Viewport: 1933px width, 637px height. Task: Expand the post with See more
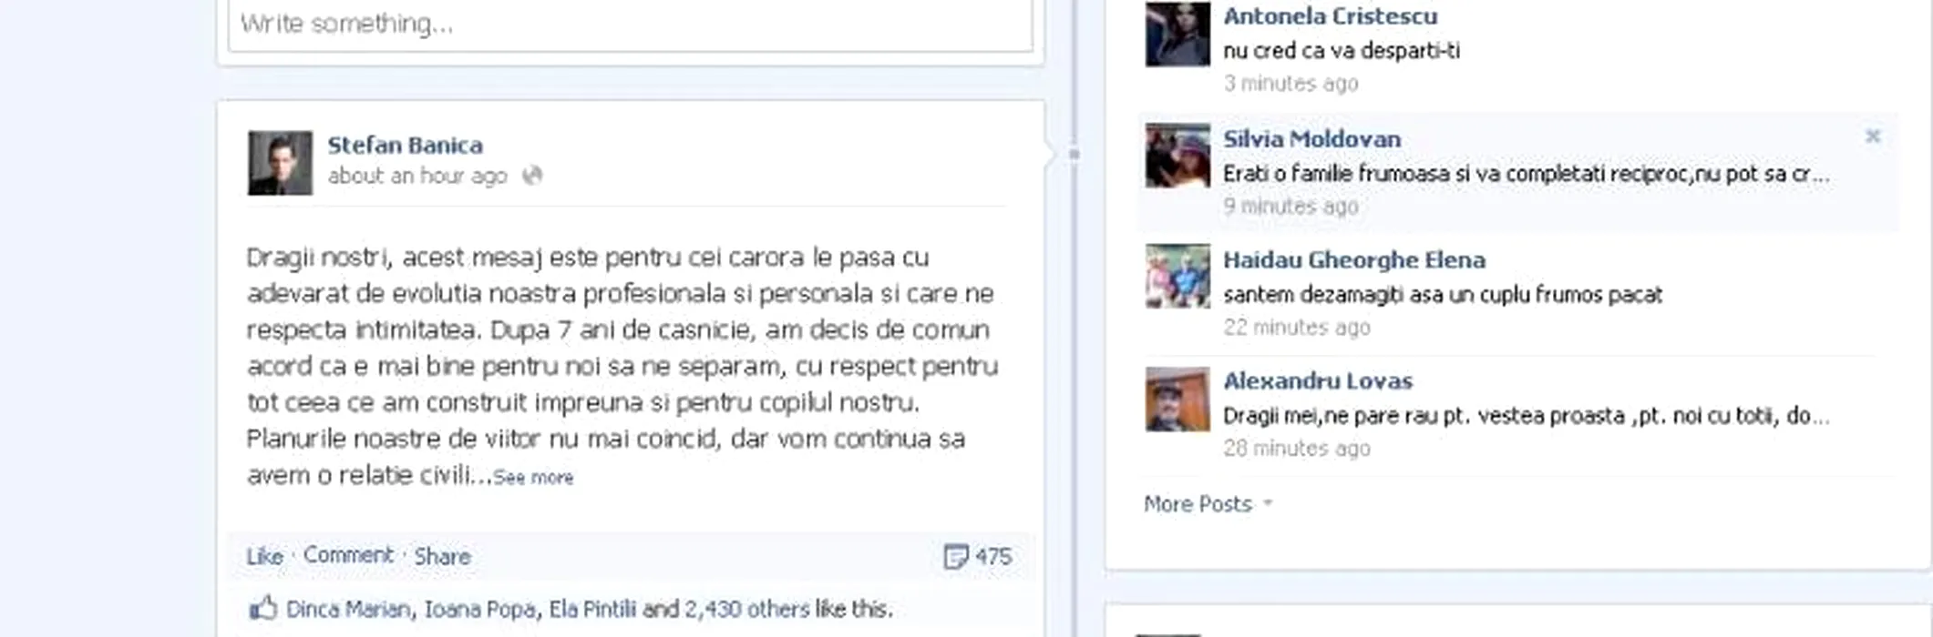click(x=533, y=478)
